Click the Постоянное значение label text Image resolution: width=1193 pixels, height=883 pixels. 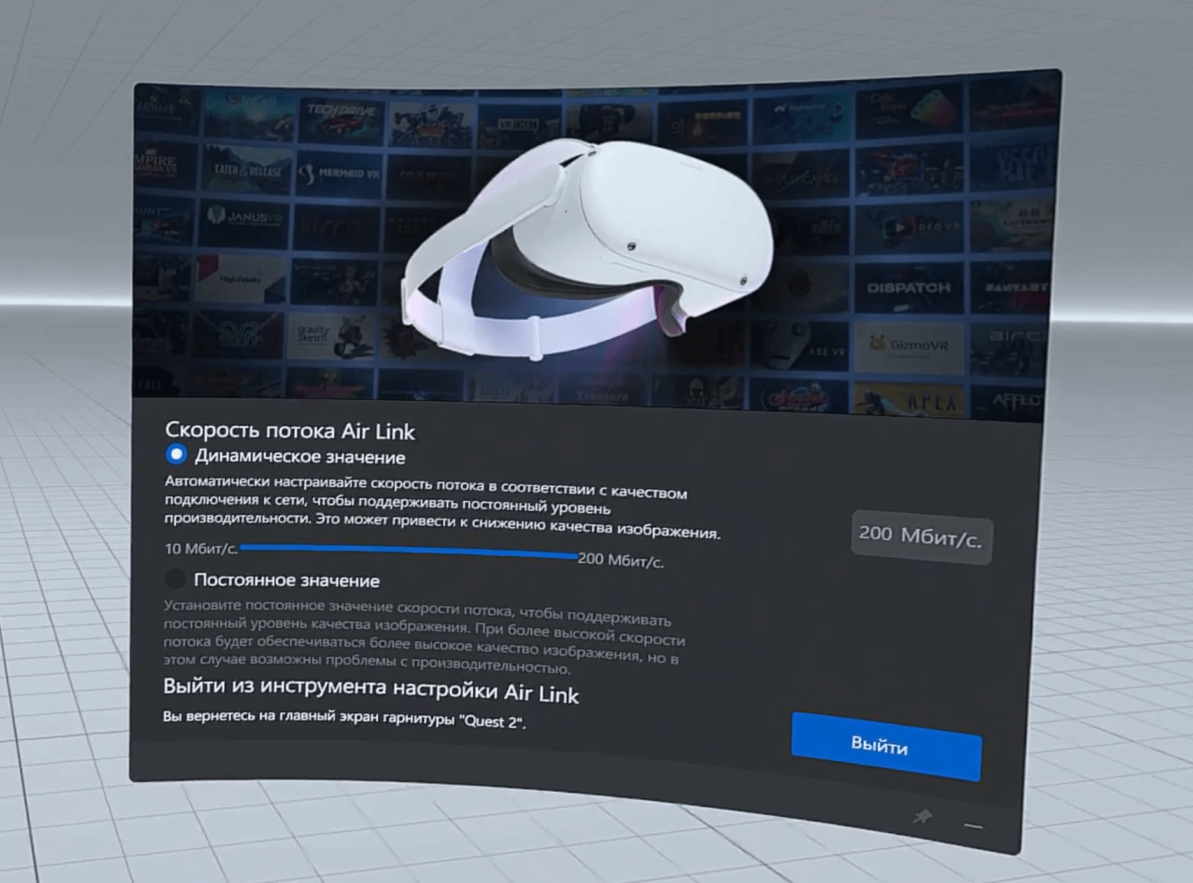click(x=287, y=580)
